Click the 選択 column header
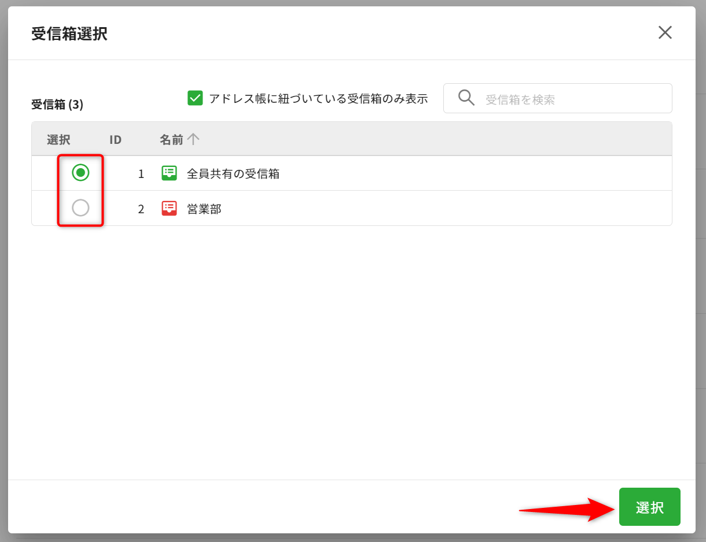Viewport: 706px width, 542px height. 58,139
